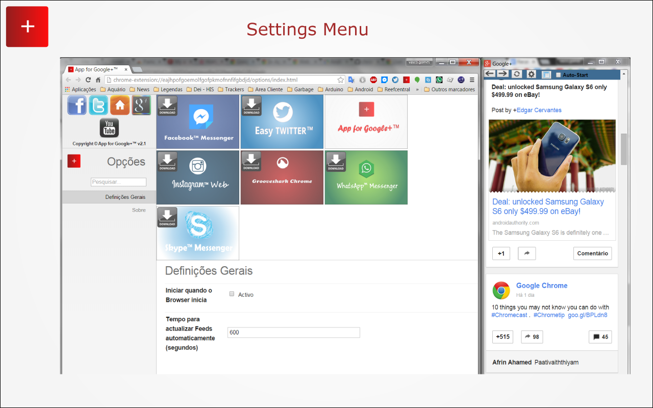This screenshot has width=653, height=408.
Task: Download Facebook Messenger via its download icon
Action: tap(167, 106)
